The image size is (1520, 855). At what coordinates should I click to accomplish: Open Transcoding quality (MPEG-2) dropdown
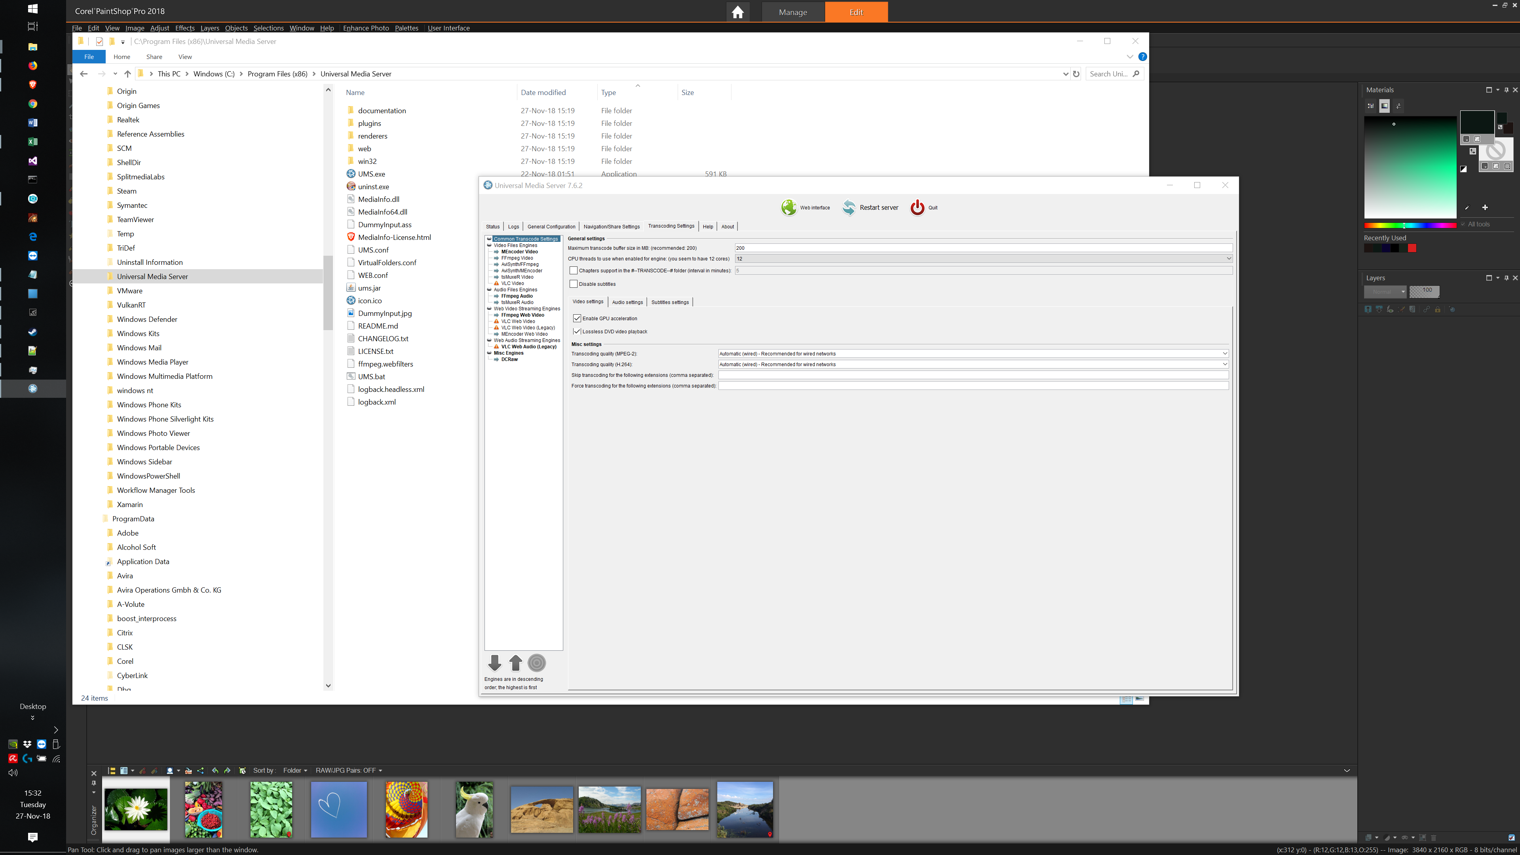(973, 353)
